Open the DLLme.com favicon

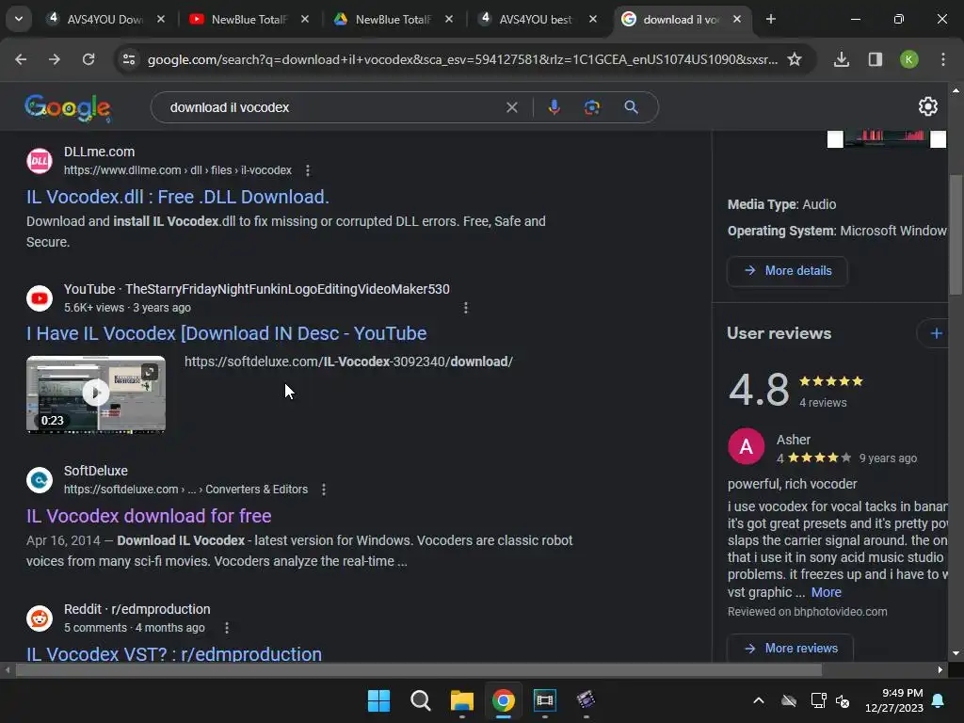click(x=40, y=161)
